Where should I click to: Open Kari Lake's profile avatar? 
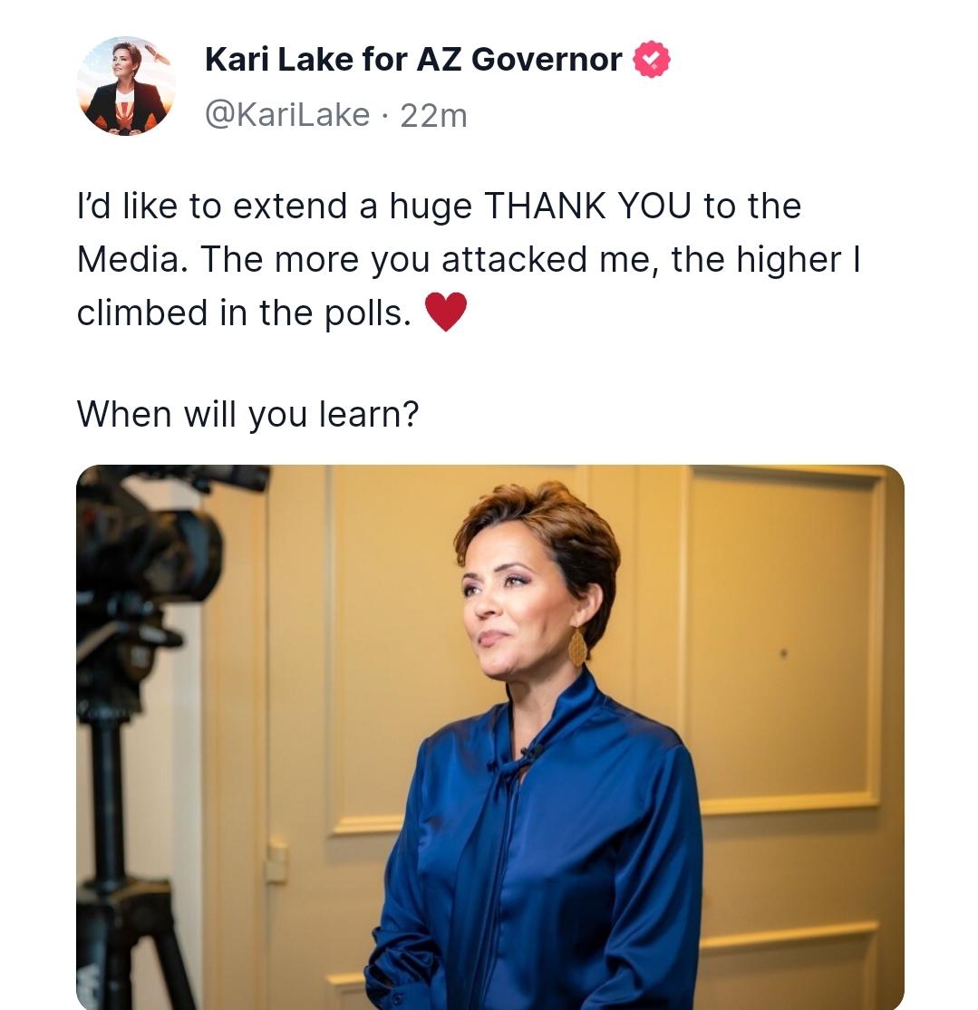click(x=126, y=86)
